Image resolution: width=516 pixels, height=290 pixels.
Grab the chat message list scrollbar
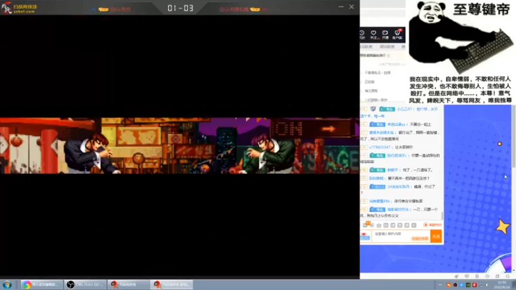pyautogui.click(x=442, y=215)
